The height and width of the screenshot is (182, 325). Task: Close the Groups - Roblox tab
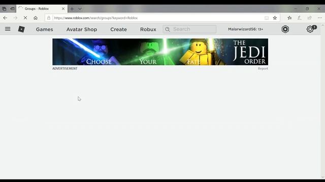point(63,9)
